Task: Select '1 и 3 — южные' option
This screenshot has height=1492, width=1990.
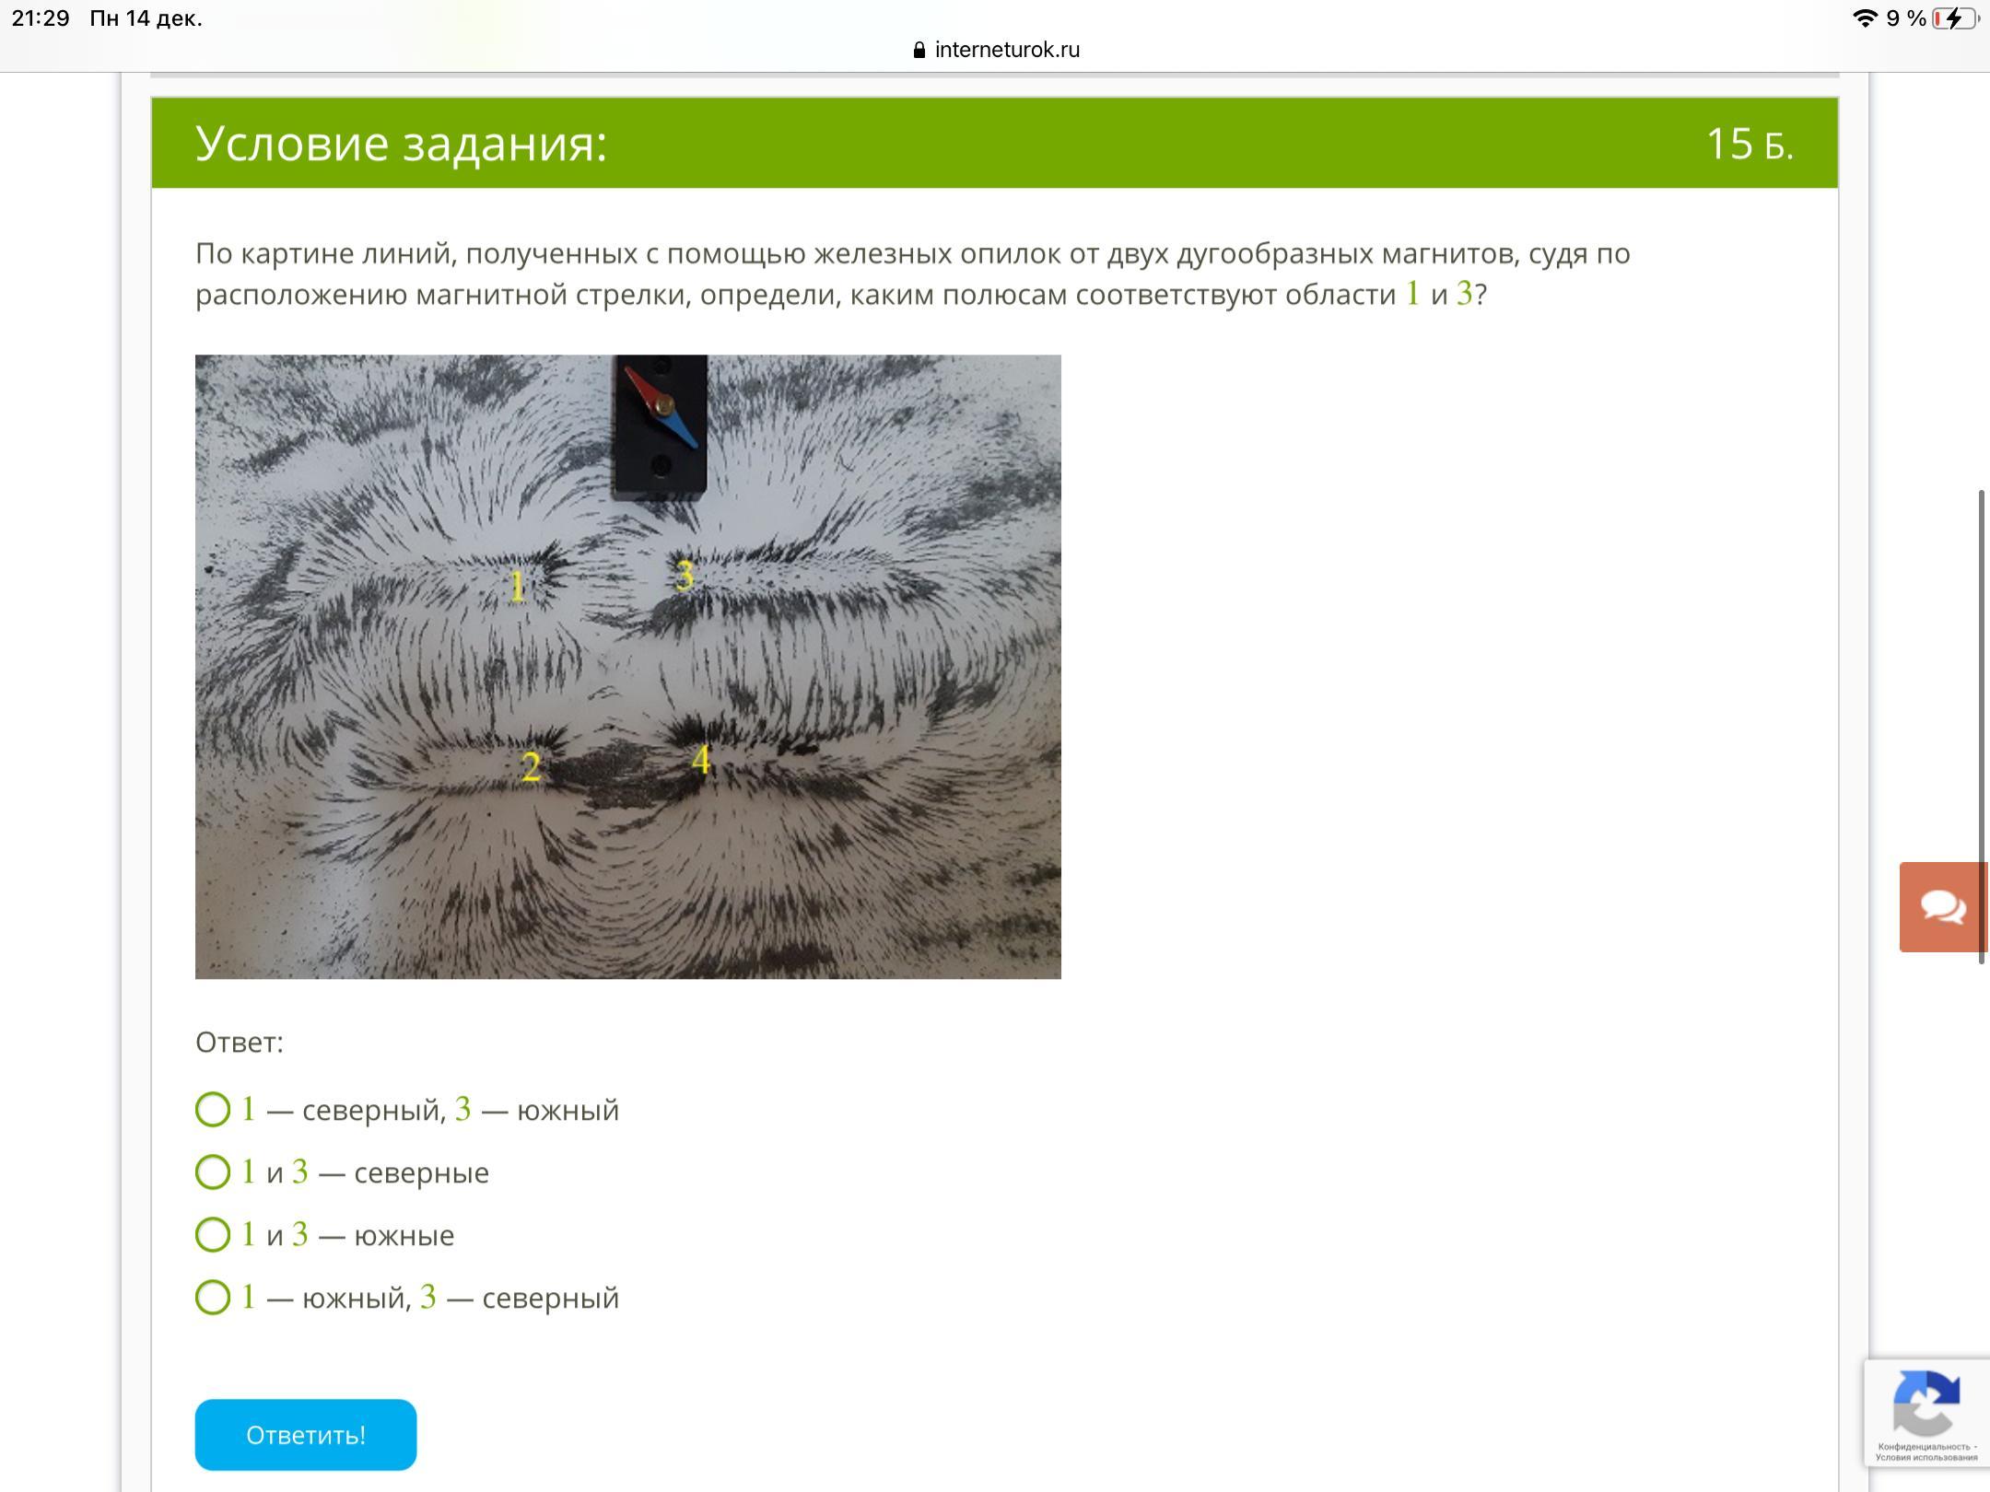Action: coord(324,1235)
